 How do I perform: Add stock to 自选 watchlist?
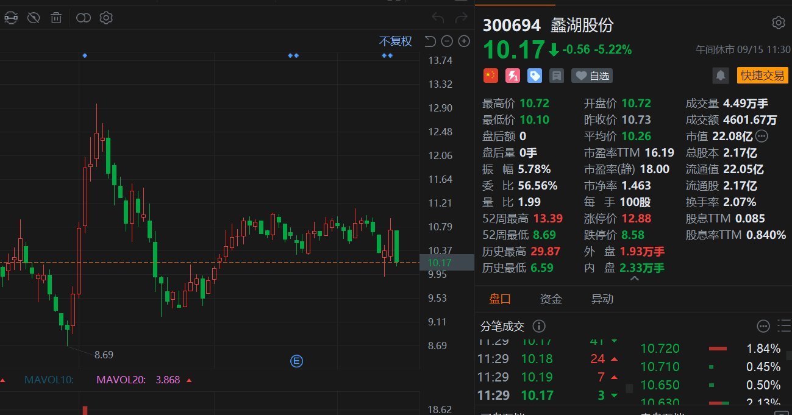(x=592, y=76)
